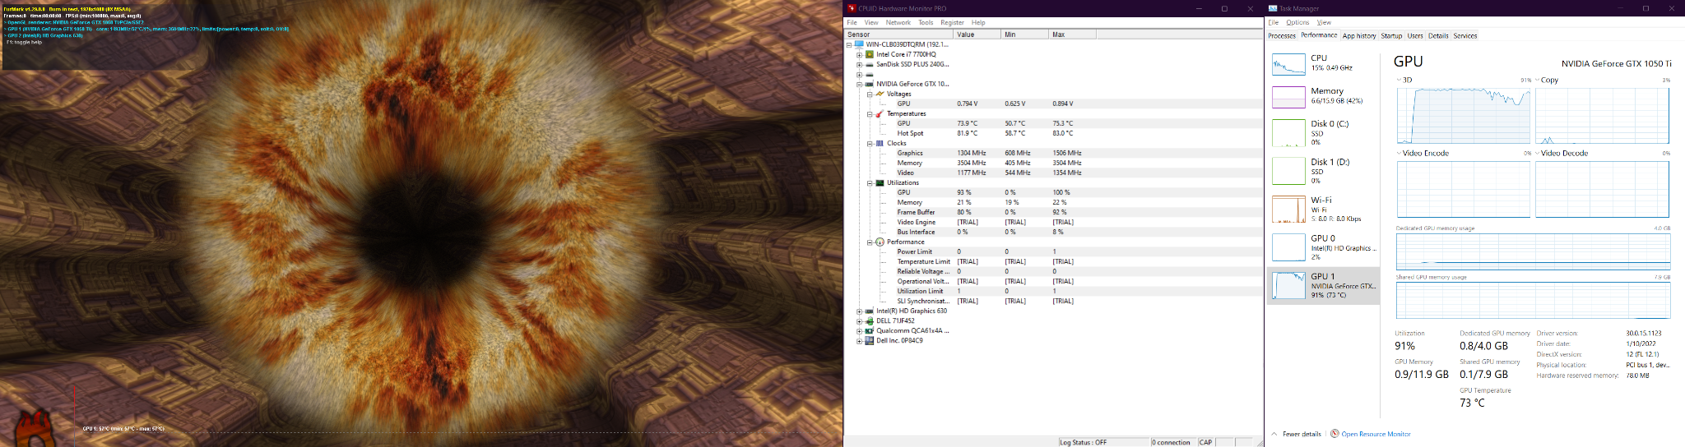Open the File menu in Task Manager
The height and width of the screenshot is (447, 1685).
pos(1274,22)
